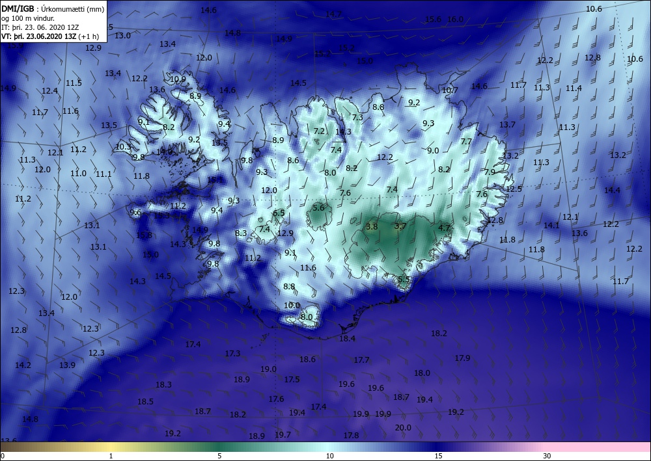The height and width of the screenshot is (461, 651).
Task: Click the map value '10.9'
Action: (178, 79)
